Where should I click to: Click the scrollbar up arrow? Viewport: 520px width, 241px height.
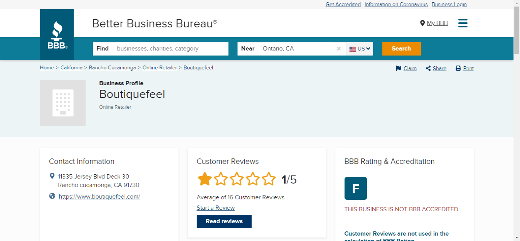tap(517, 3)
